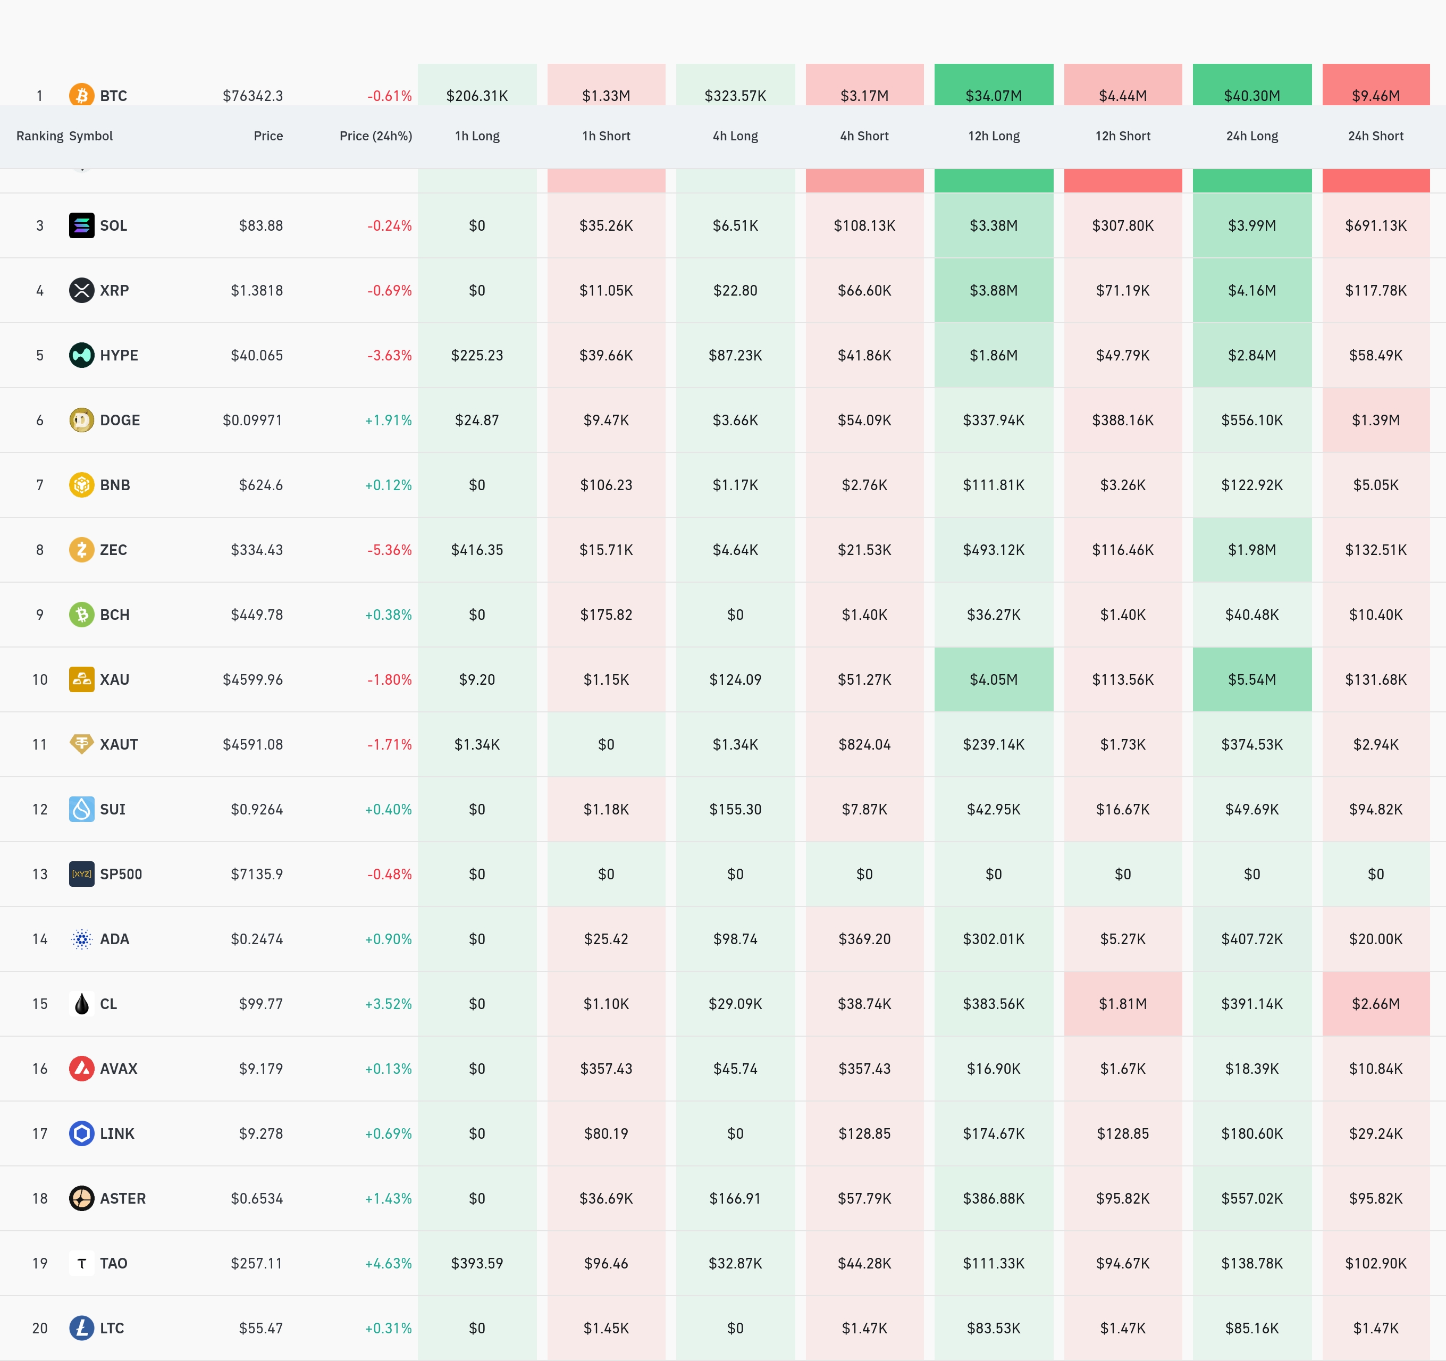Sort by the 1h Short column header
This screenshot has height=1361, width=1446.
coord(606,136)
